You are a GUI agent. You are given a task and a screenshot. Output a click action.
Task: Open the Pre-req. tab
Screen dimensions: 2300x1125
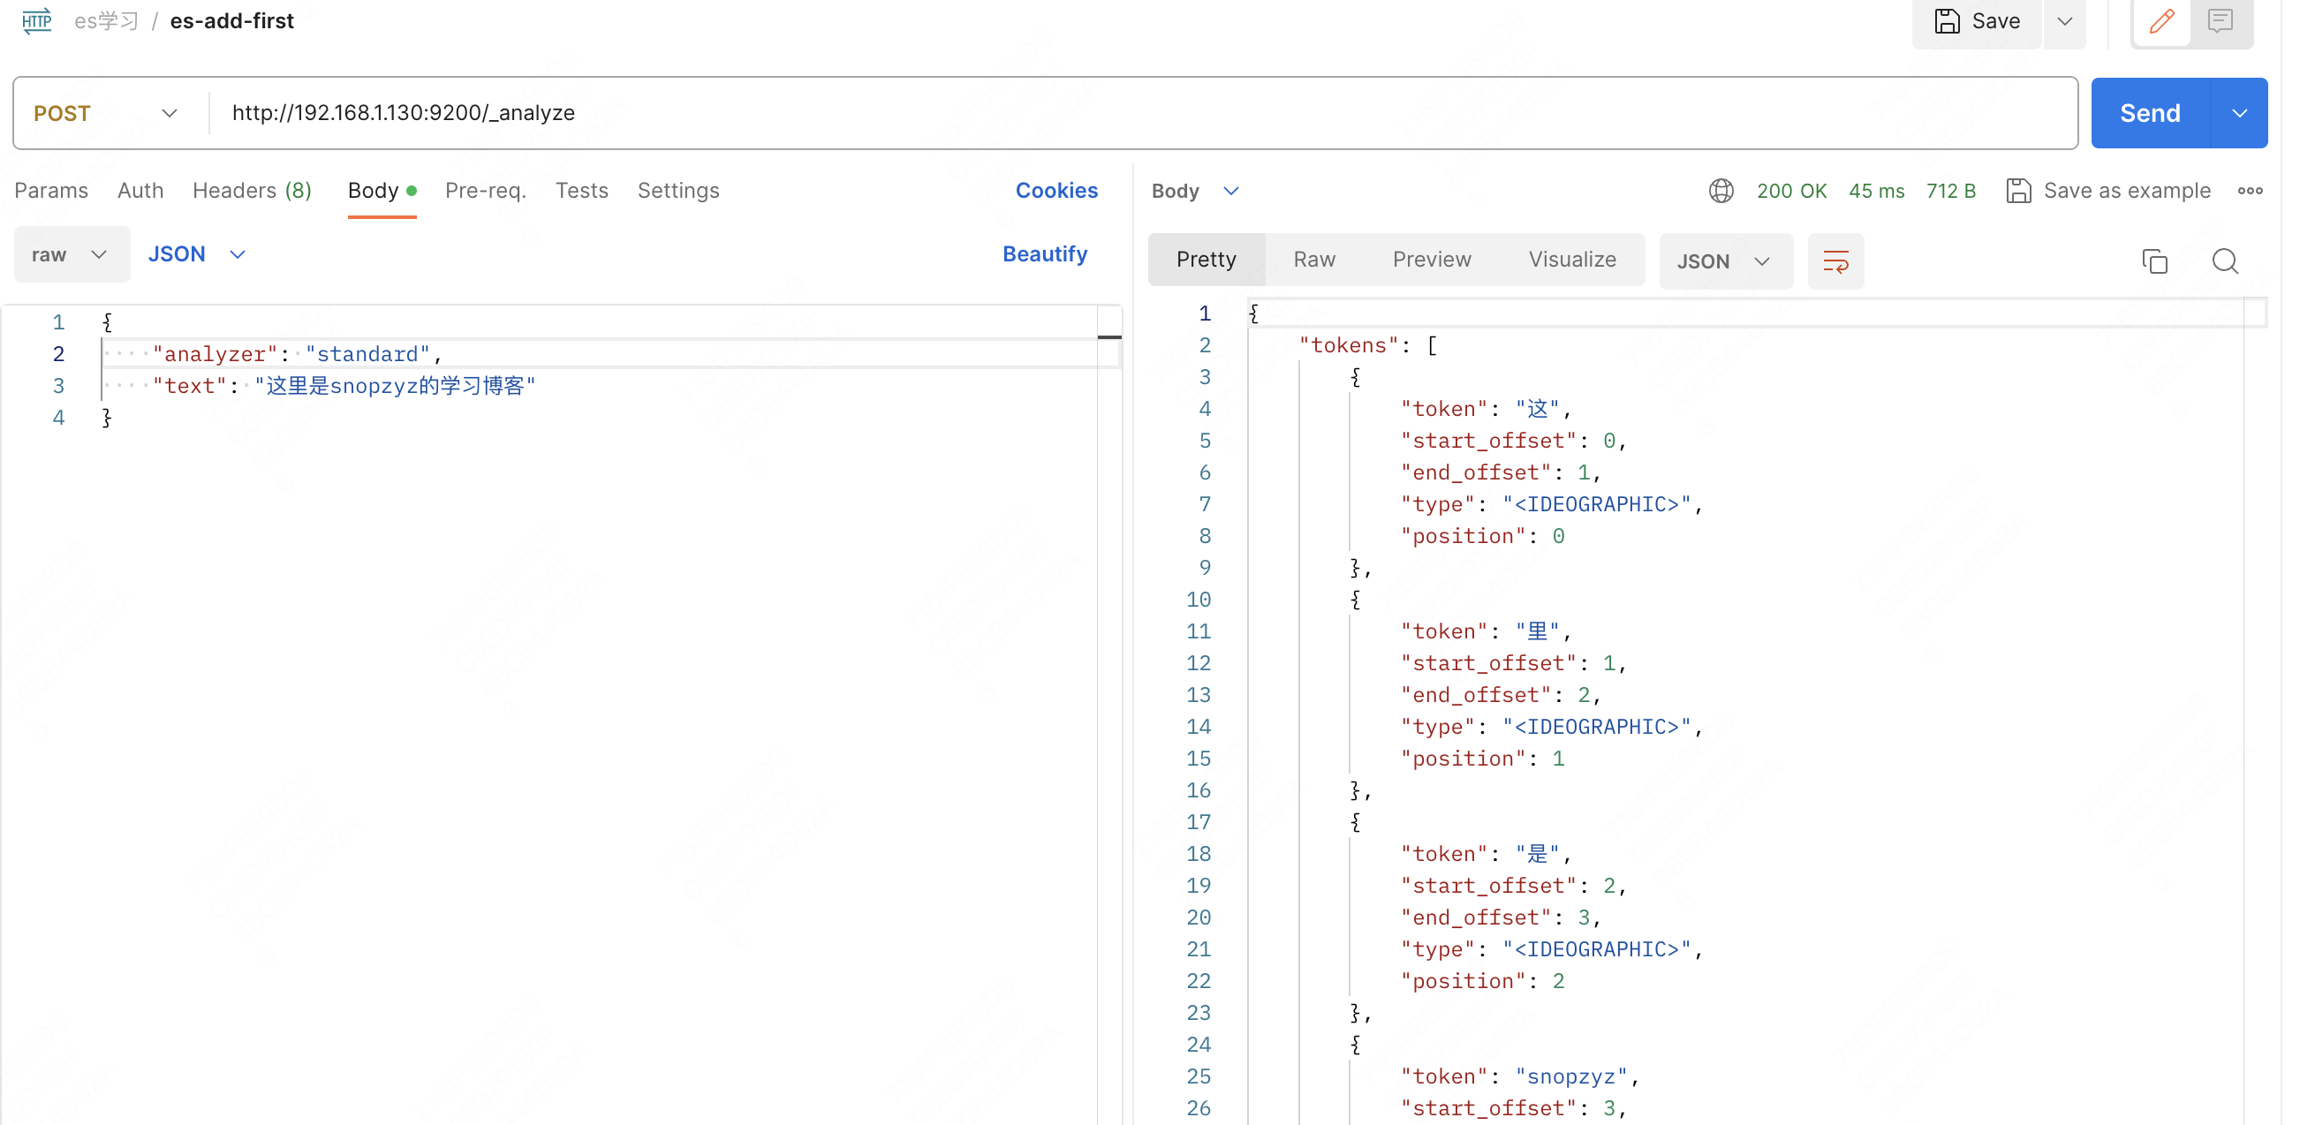[485, 190]
